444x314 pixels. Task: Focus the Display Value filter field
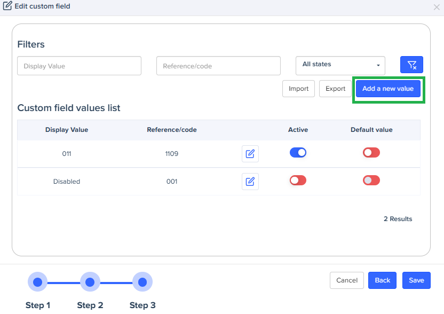click(x=79, y=66)
